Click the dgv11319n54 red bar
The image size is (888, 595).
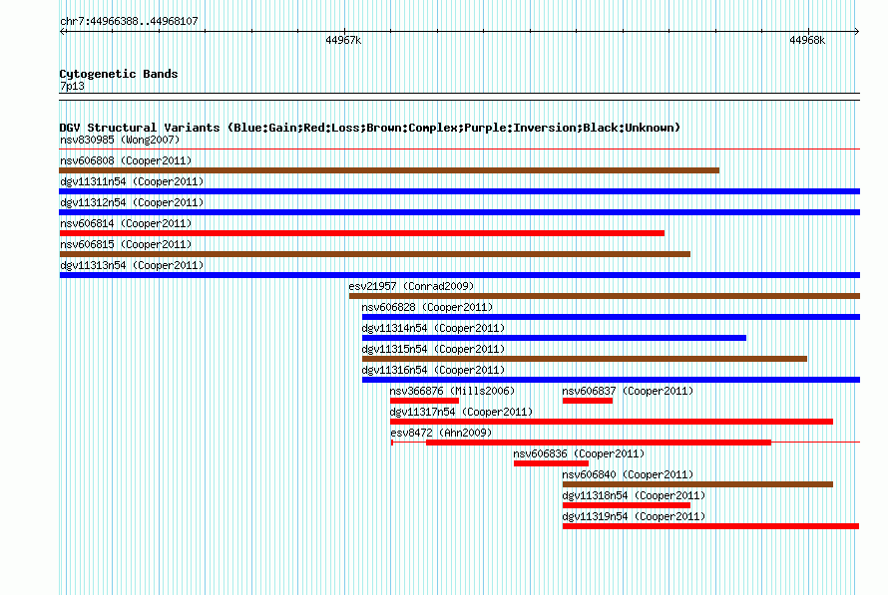coord(710,526)
